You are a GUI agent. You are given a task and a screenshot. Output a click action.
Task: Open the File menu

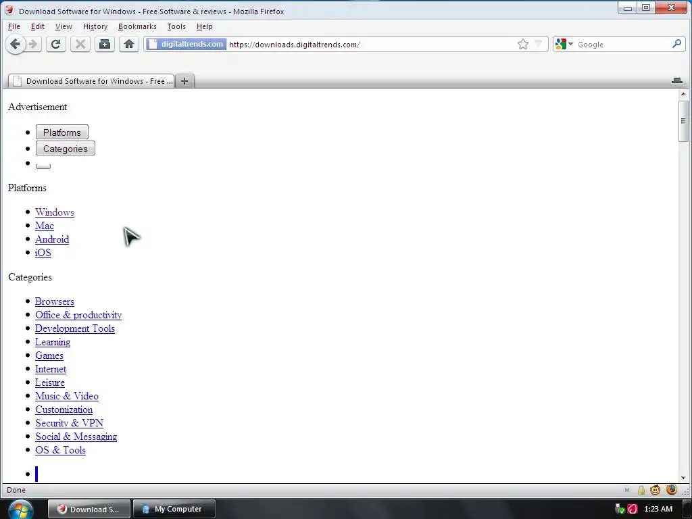pyautogui.click(x=14, y=26)
